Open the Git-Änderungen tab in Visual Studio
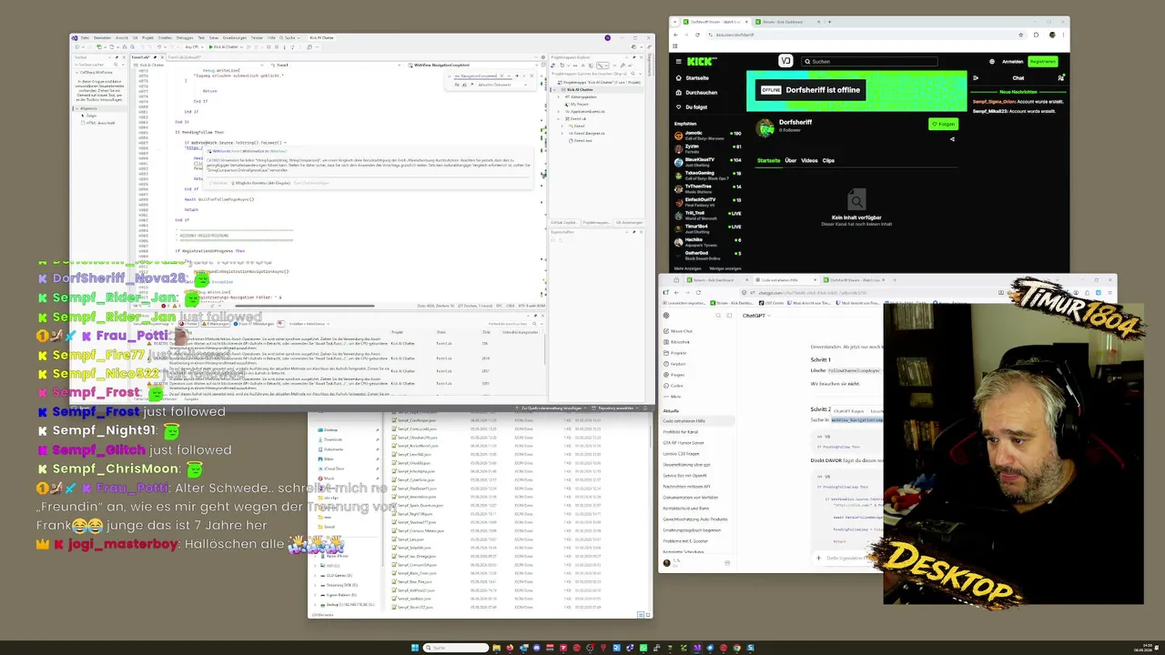Image resolution: width=1165 pixels, height=655 pixels. pos(630,222)
